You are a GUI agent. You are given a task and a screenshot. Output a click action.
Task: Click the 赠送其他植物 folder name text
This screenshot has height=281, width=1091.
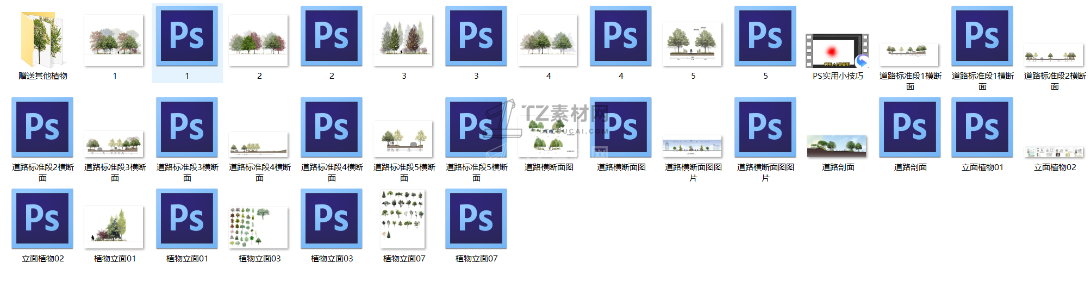point(42,76)
